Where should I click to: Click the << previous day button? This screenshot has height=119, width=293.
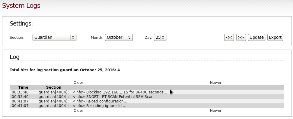tap(229, 38)
